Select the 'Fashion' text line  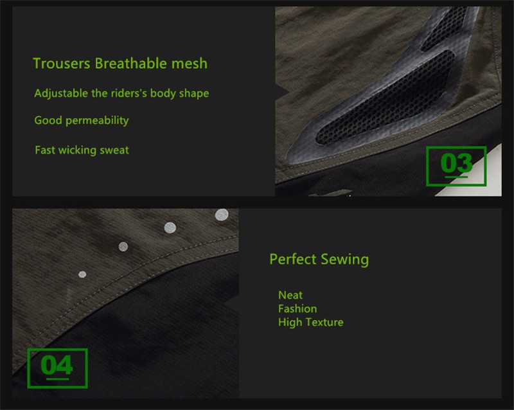coord(297,308)
